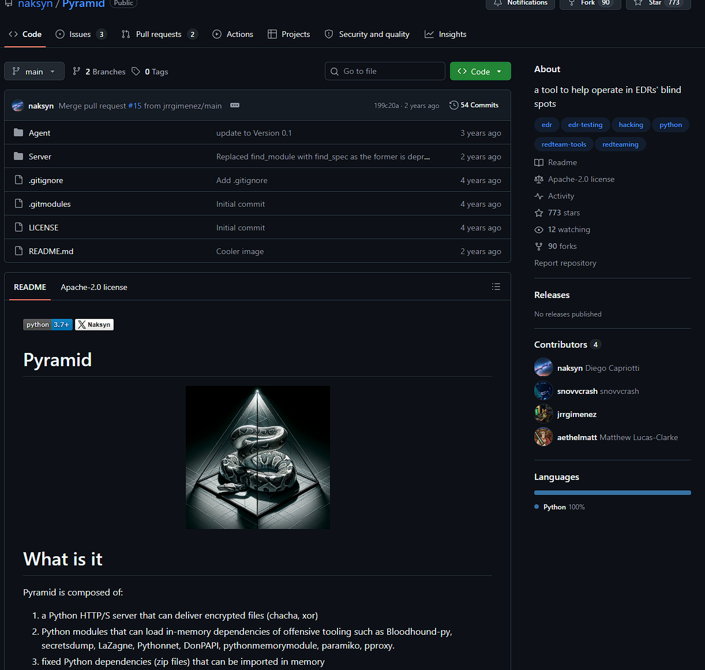Click the LICENSE file icon
Image resolution: width=705 pixels, height=670 pixels.
tap(18, 227)
